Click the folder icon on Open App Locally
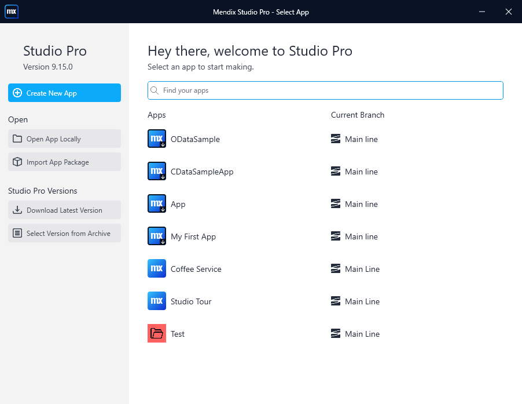The image size is (522, 404). 17,139
